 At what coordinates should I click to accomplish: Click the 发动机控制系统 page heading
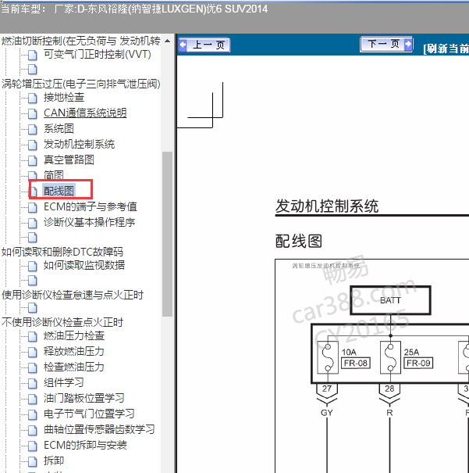pos(327,206)
